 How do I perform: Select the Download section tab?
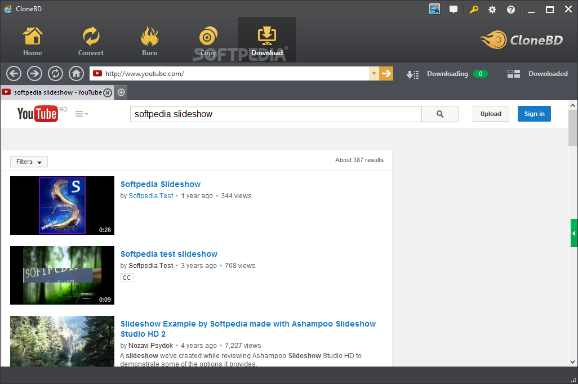267,40
